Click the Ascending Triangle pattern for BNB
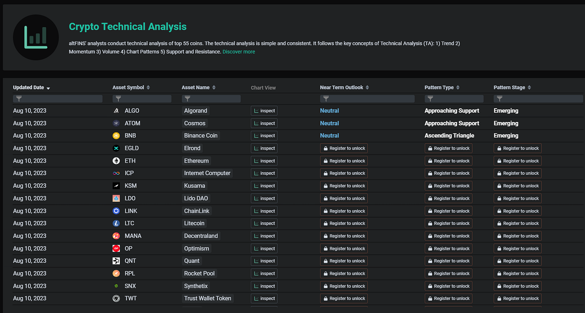585x313 pixels. pyautogui.click(x=449, y=136)
